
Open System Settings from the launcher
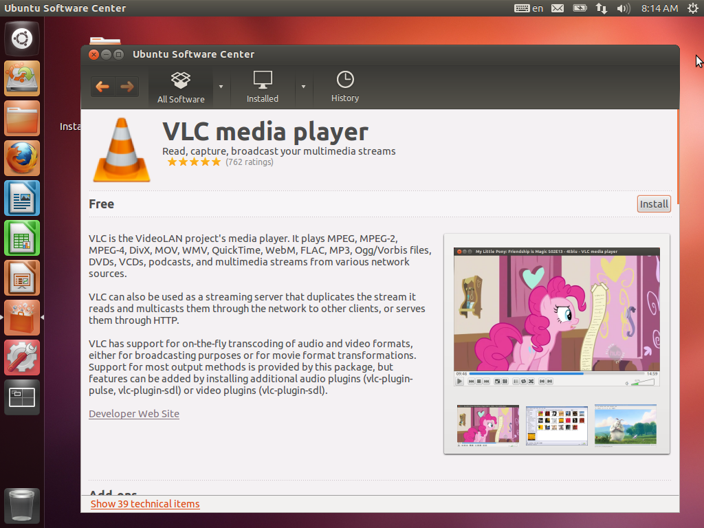click(22, 357)
